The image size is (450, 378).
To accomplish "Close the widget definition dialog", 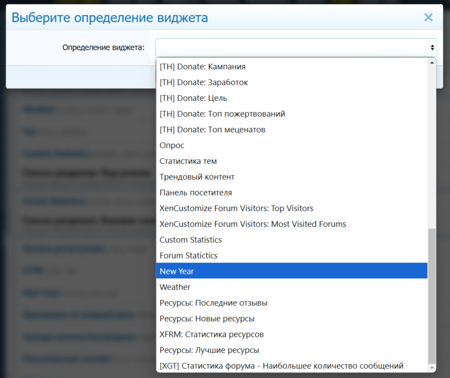I will point(428,17).
